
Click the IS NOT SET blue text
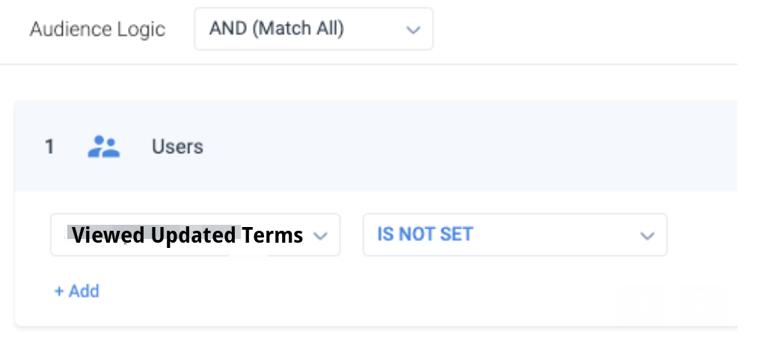[425, 234]
